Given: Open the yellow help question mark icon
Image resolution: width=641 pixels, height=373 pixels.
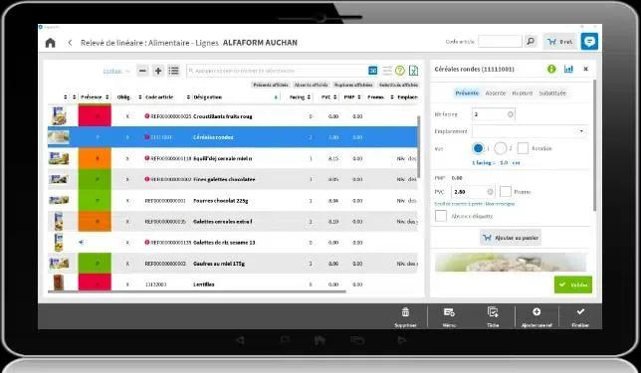Looking at the screenshot, I should pos(400,71).
